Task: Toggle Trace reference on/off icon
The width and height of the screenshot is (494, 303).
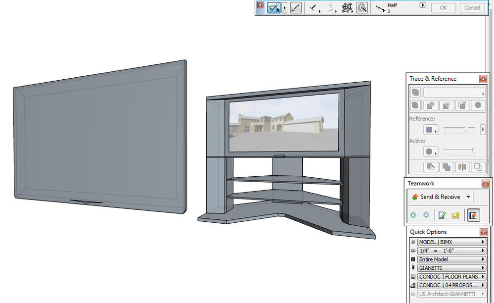Action: click(415, 92)
